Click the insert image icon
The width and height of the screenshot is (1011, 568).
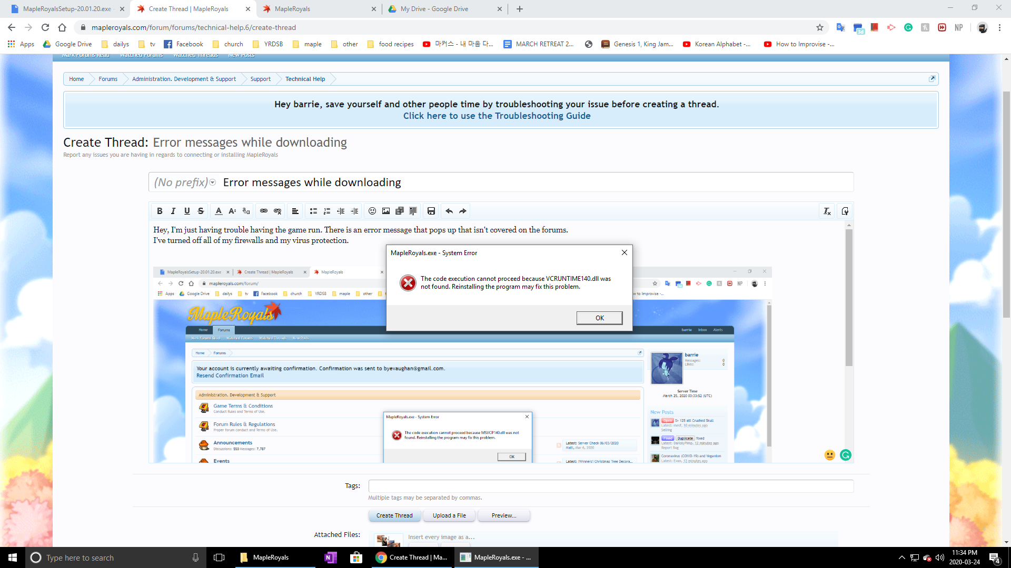[x=386, y=211]
